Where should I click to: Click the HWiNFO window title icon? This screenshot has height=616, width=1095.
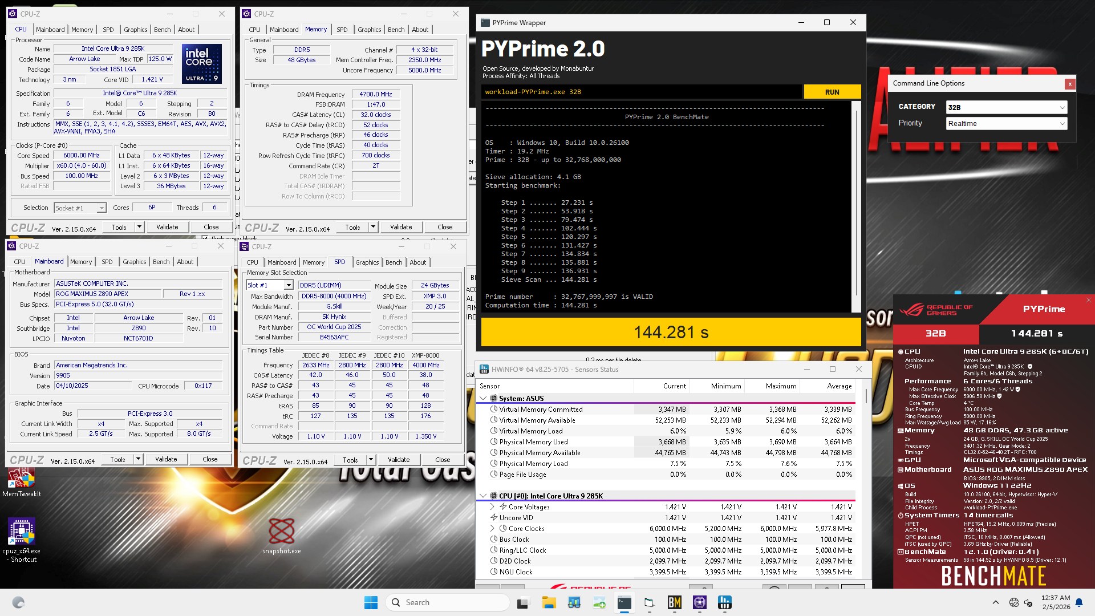pyautogui.click(x=484, y=369)
